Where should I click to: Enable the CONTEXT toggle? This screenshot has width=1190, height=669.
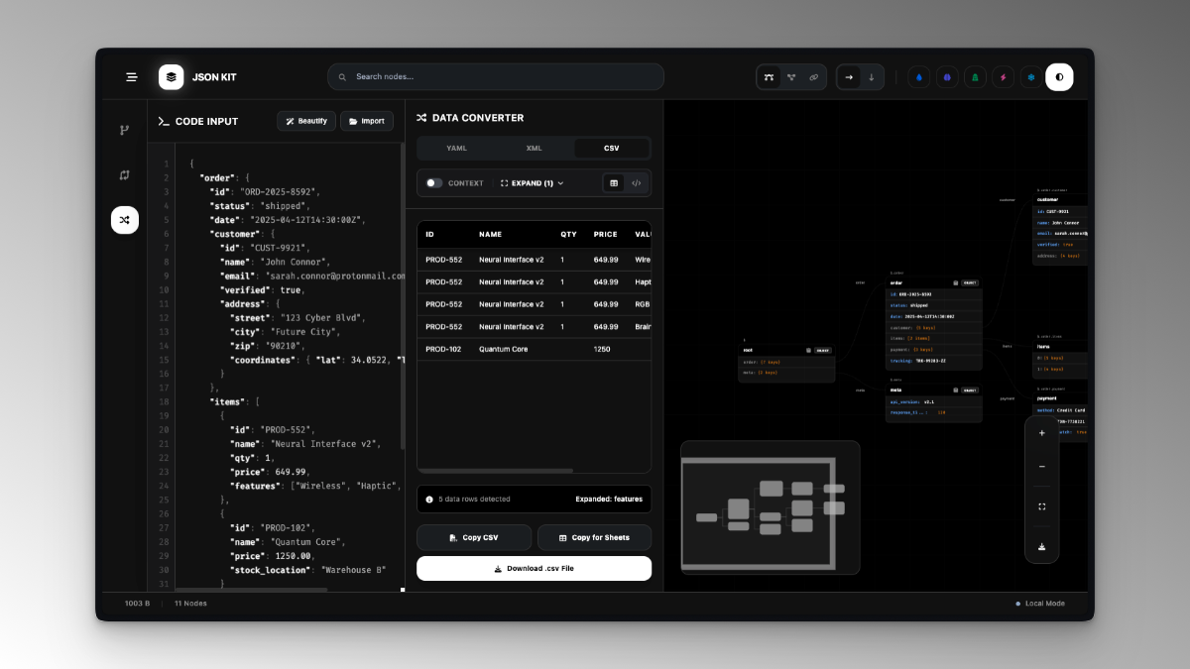tap(433, 183)
